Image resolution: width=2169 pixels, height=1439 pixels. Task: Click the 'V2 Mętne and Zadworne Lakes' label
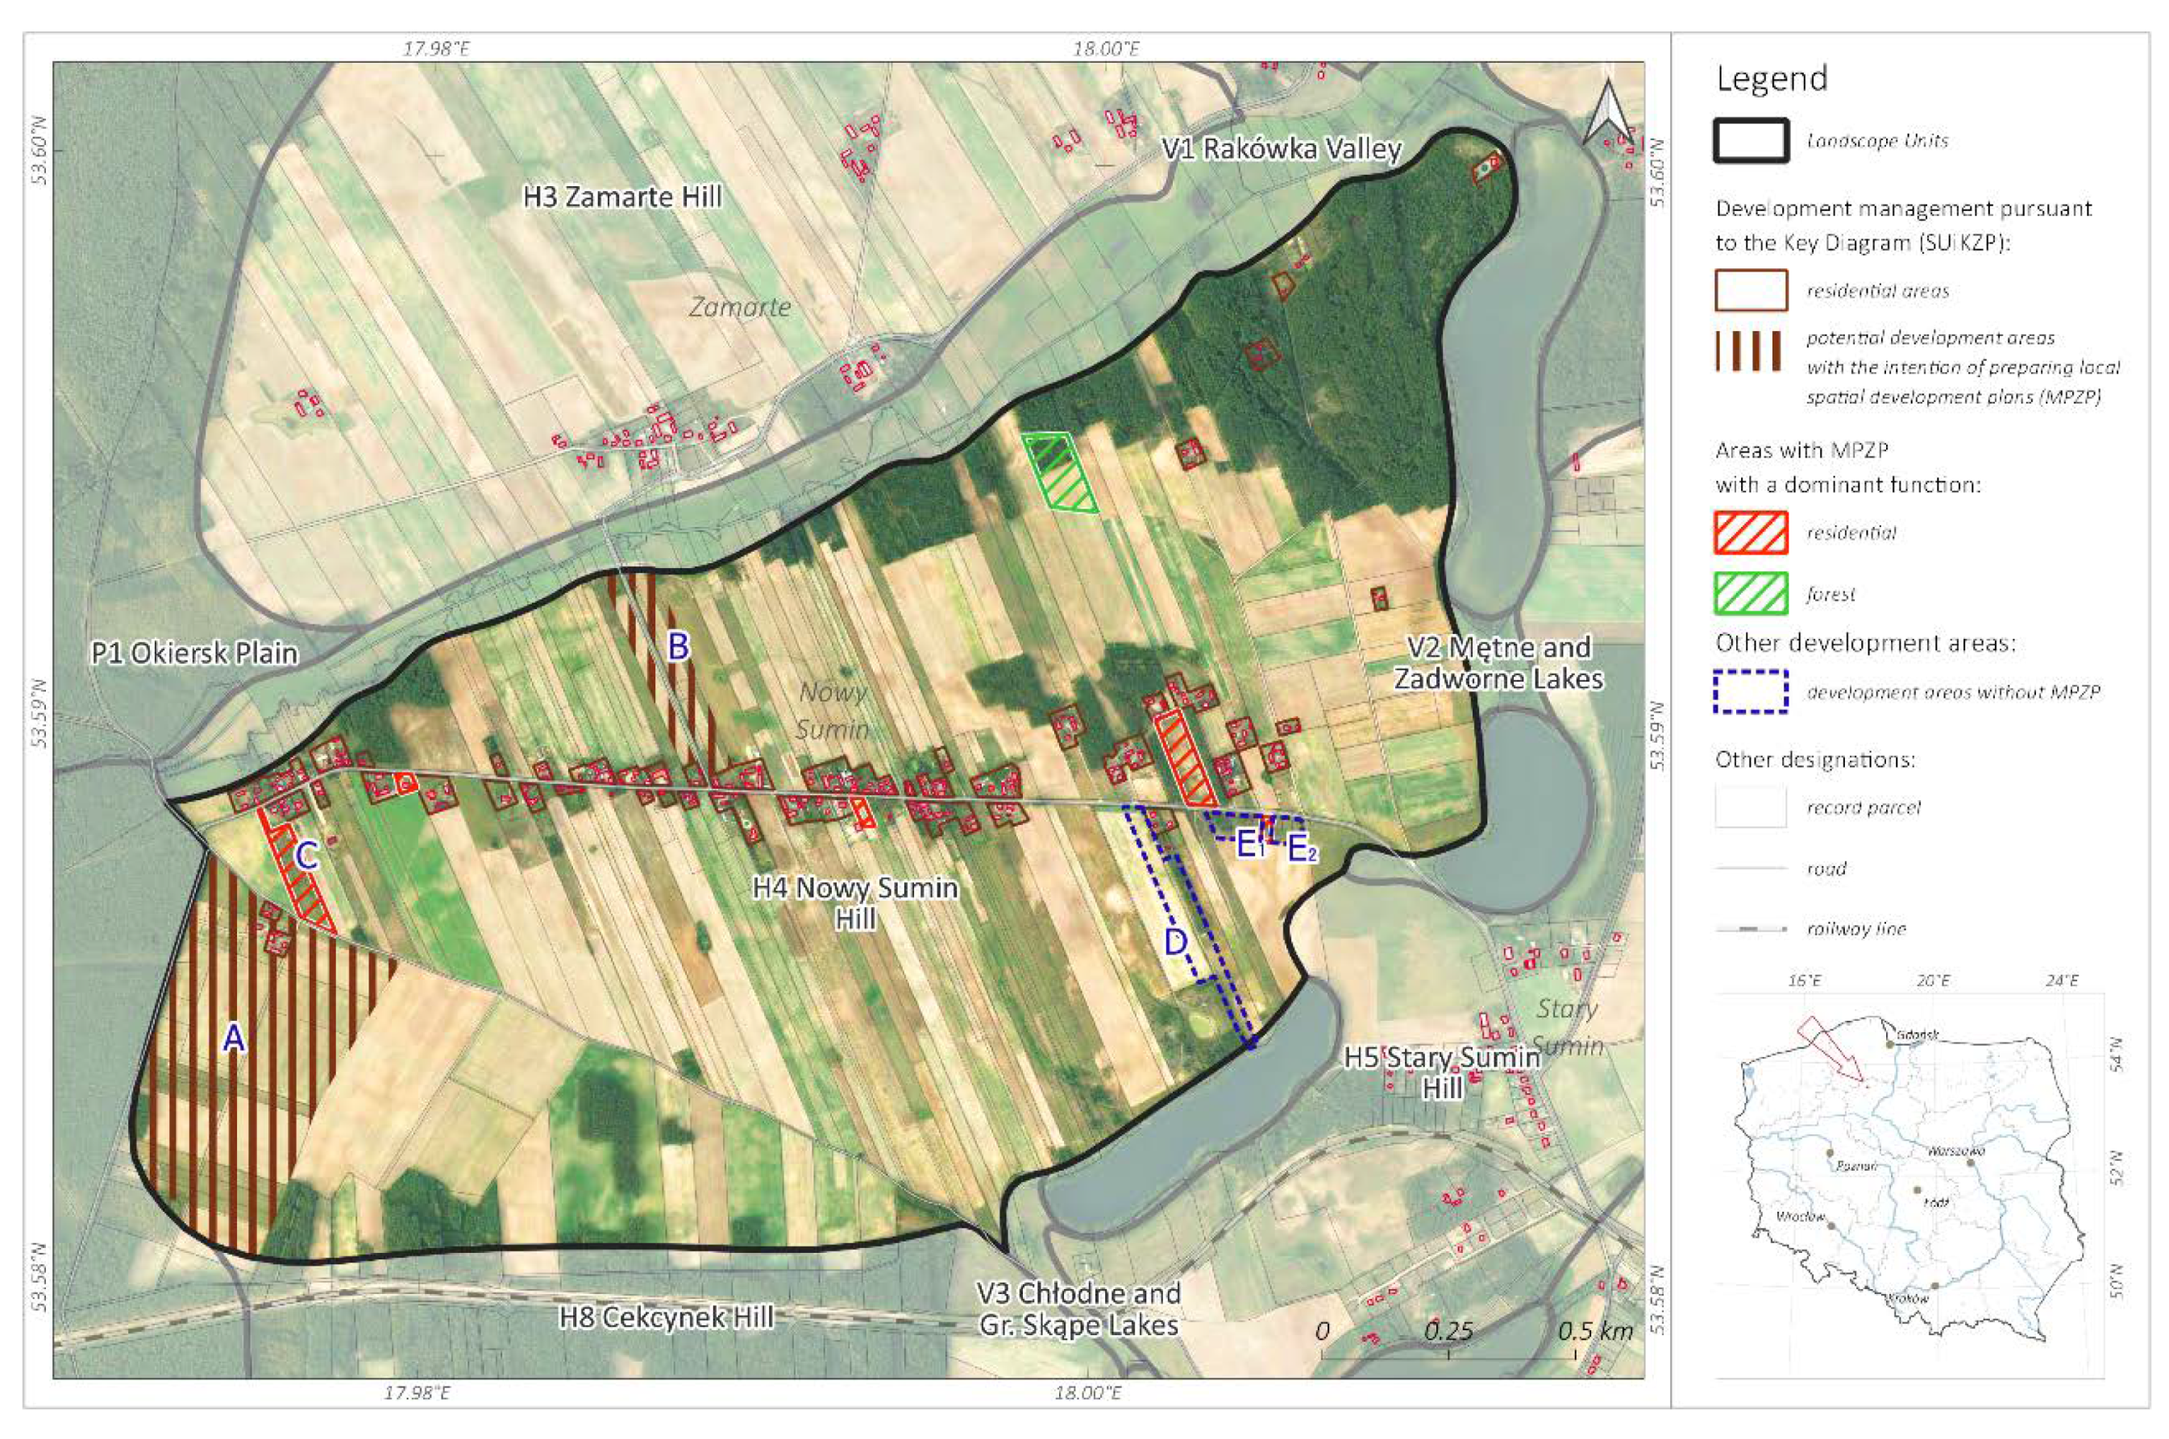[1499, 662]
